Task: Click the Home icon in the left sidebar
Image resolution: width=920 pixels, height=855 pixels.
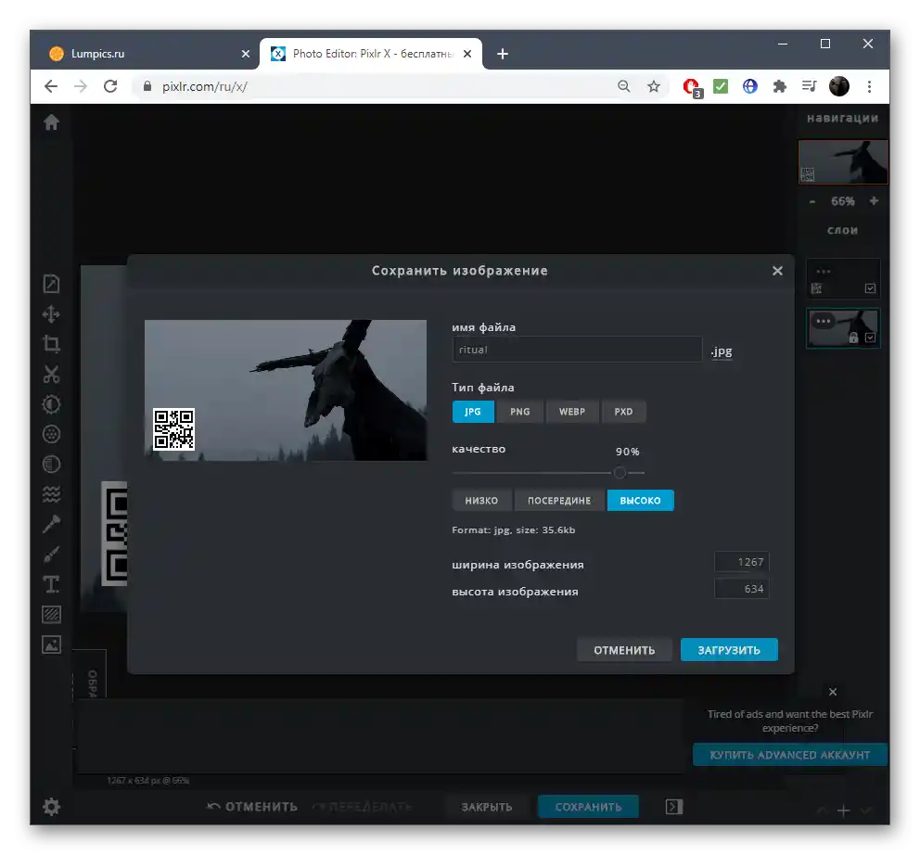Action: point(51,121)
